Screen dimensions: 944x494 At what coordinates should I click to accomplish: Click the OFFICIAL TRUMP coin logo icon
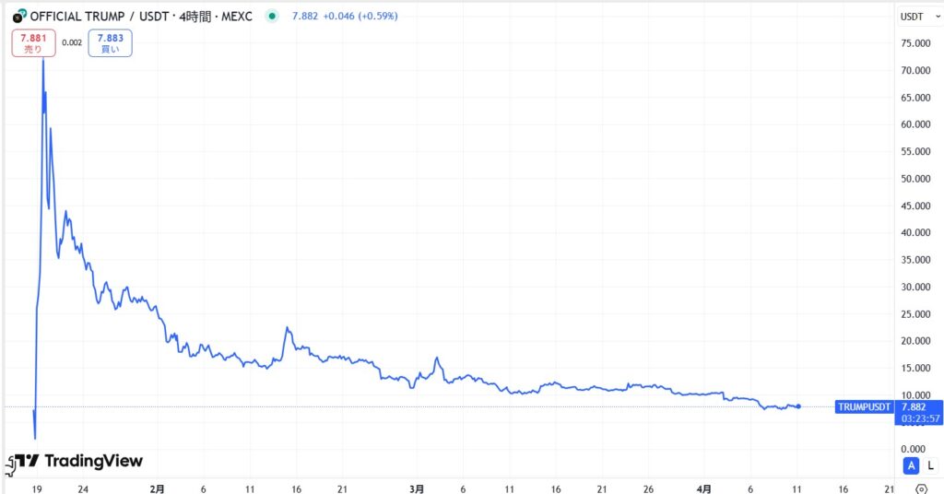pyautogui.click(x=19, y=16)
